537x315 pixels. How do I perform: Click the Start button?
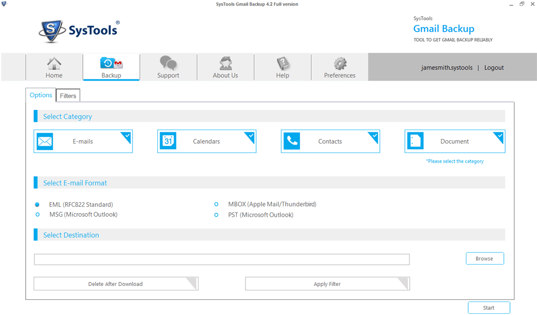pos(489,308)
